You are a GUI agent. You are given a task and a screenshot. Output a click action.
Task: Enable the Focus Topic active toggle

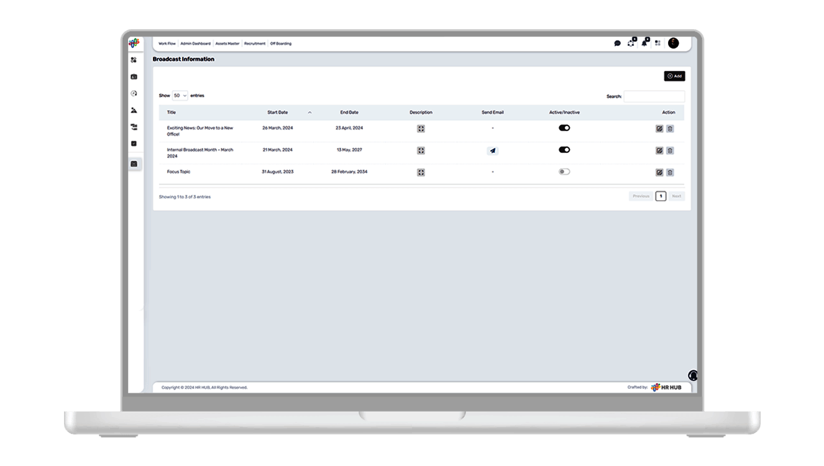pyautogui.click(x=564, y=171)
